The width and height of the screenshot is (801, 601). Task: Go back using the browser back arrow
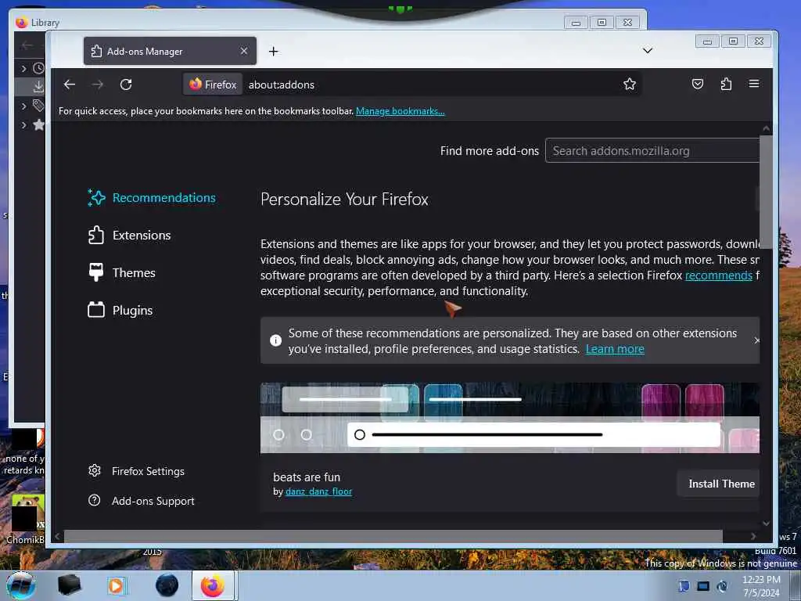pyautogui.click(x=70, y=85)
